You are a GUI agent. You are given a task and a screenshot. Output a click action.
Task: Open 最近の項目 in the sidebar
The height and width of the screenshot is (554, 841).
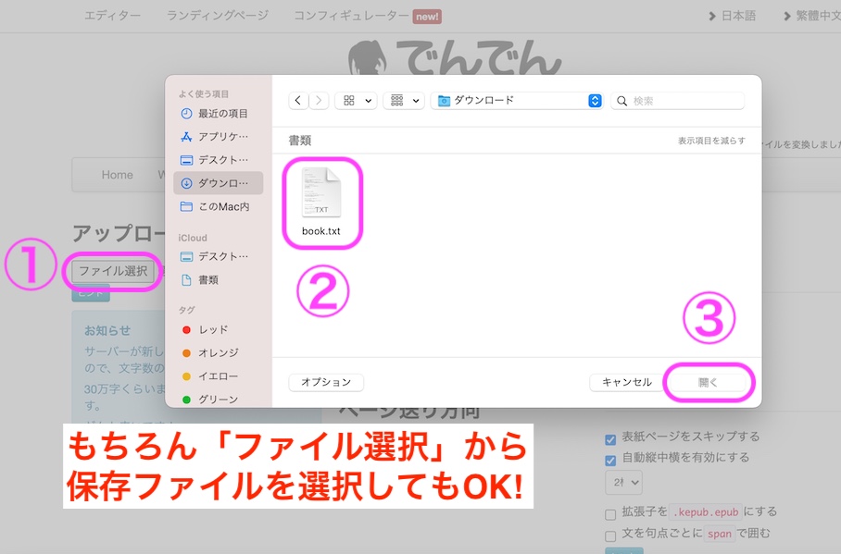tap(222, 114)
